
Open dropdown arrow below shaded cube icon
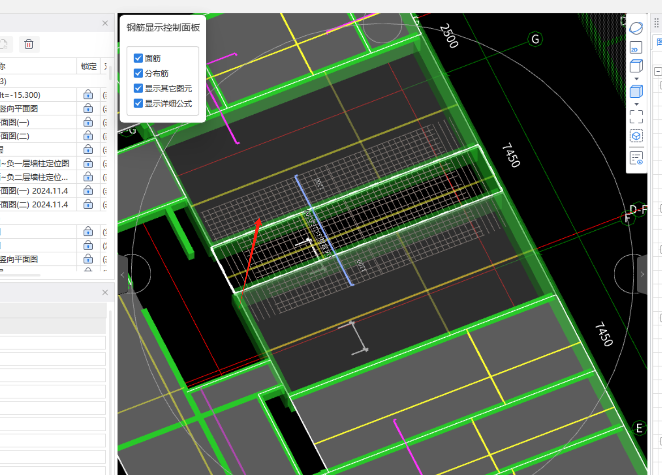tap(636, 104)
